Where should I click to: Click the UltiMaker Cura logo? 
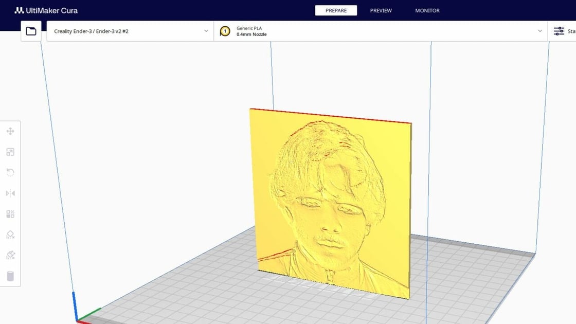[x=46, y=10]
